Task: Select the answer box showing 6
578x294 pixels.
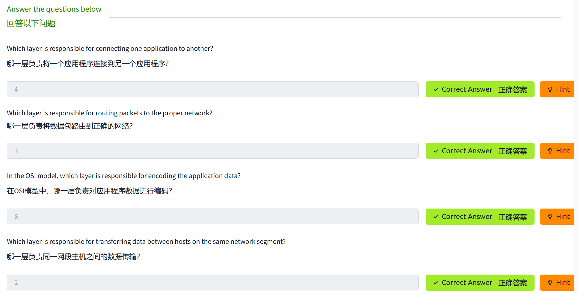Action: click(212, 217)
